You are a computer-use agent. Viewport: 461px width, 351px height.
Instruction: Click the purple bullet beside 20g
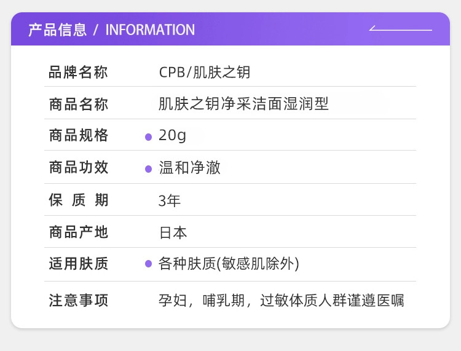[148, 136]
